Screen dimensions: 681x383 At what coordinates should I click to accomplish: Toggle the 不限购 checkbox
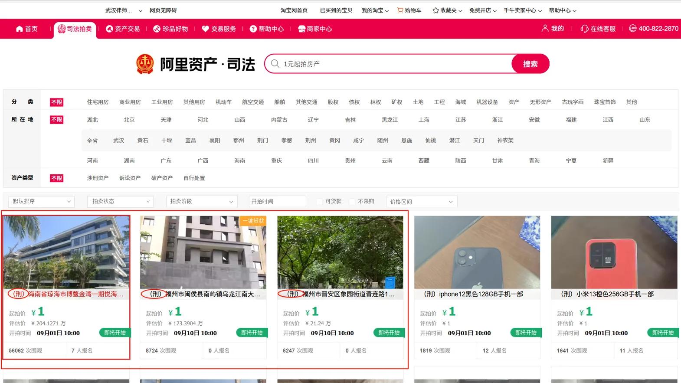(352, 202)
